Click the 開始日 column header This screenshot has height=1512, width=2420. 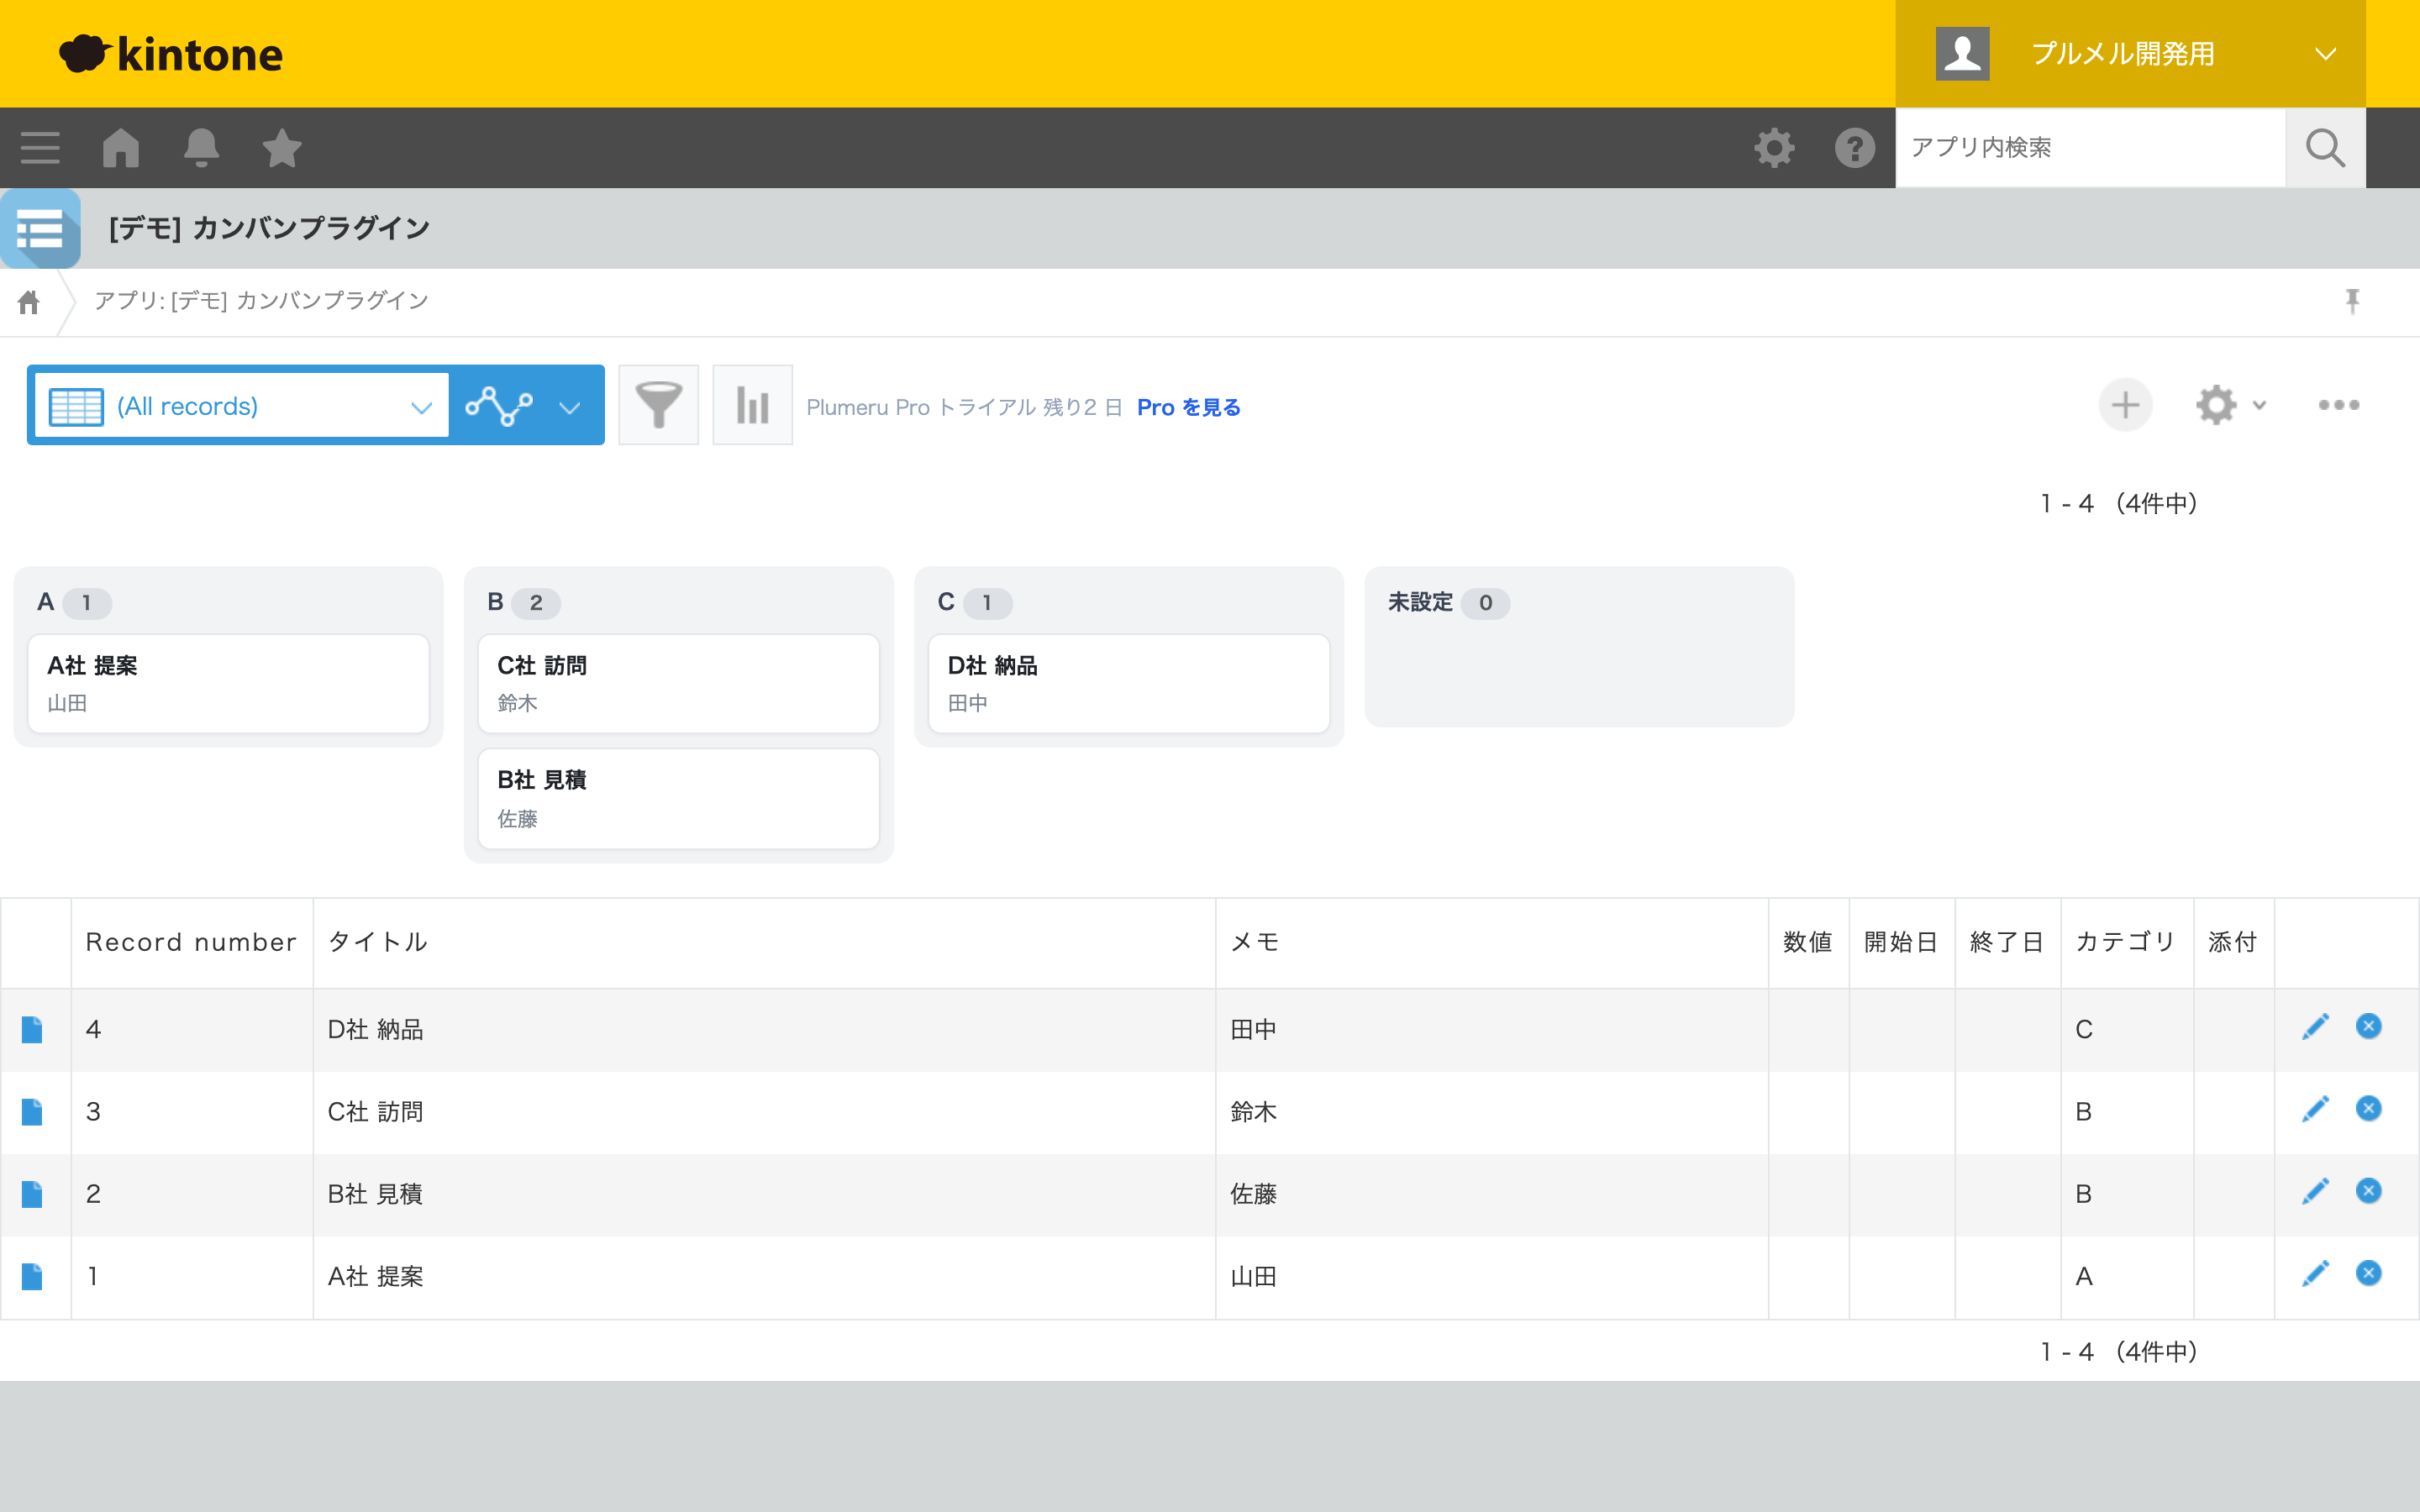(x=1901, y=942)
